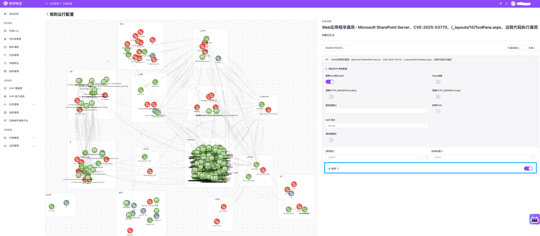Image resolution: width=540 pixels, height=236 pixels.
Task: Open the notification bell
Action: tap(506, 3)
